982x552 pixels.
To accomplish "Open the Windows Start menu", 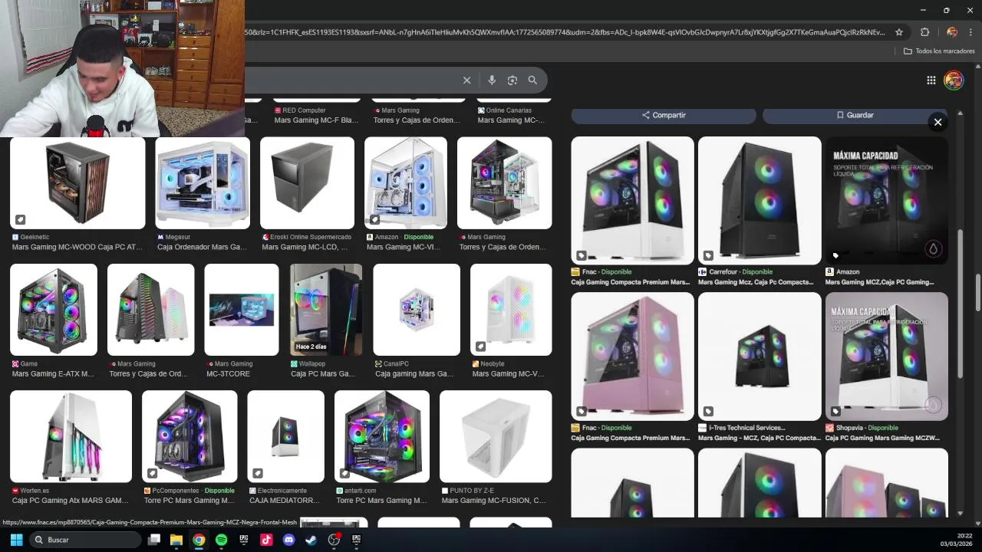I will 16,540.
